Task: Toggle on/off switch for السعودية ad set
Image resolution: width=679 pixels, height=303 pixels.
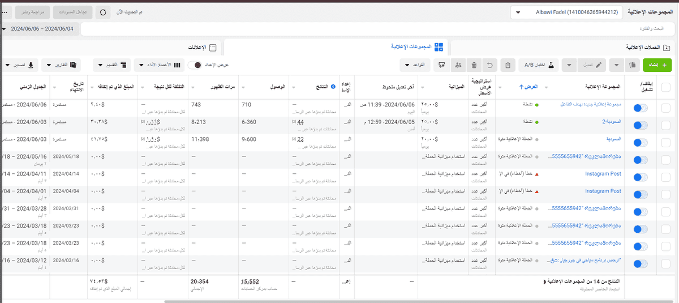Action: pos(641,143)
